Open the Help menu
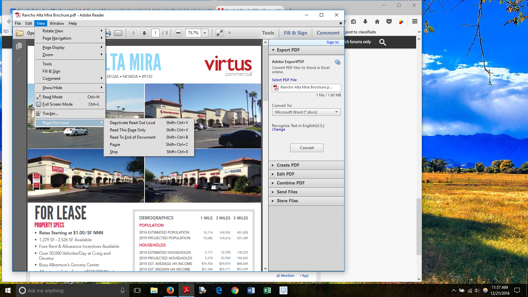528x297 pixels. [x=73, y=23]
